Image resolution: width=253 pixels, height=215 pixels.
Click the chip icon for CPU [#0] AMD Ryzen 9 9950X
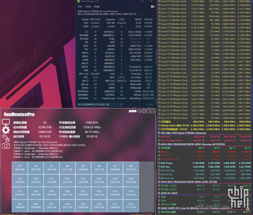coord(159,133)
